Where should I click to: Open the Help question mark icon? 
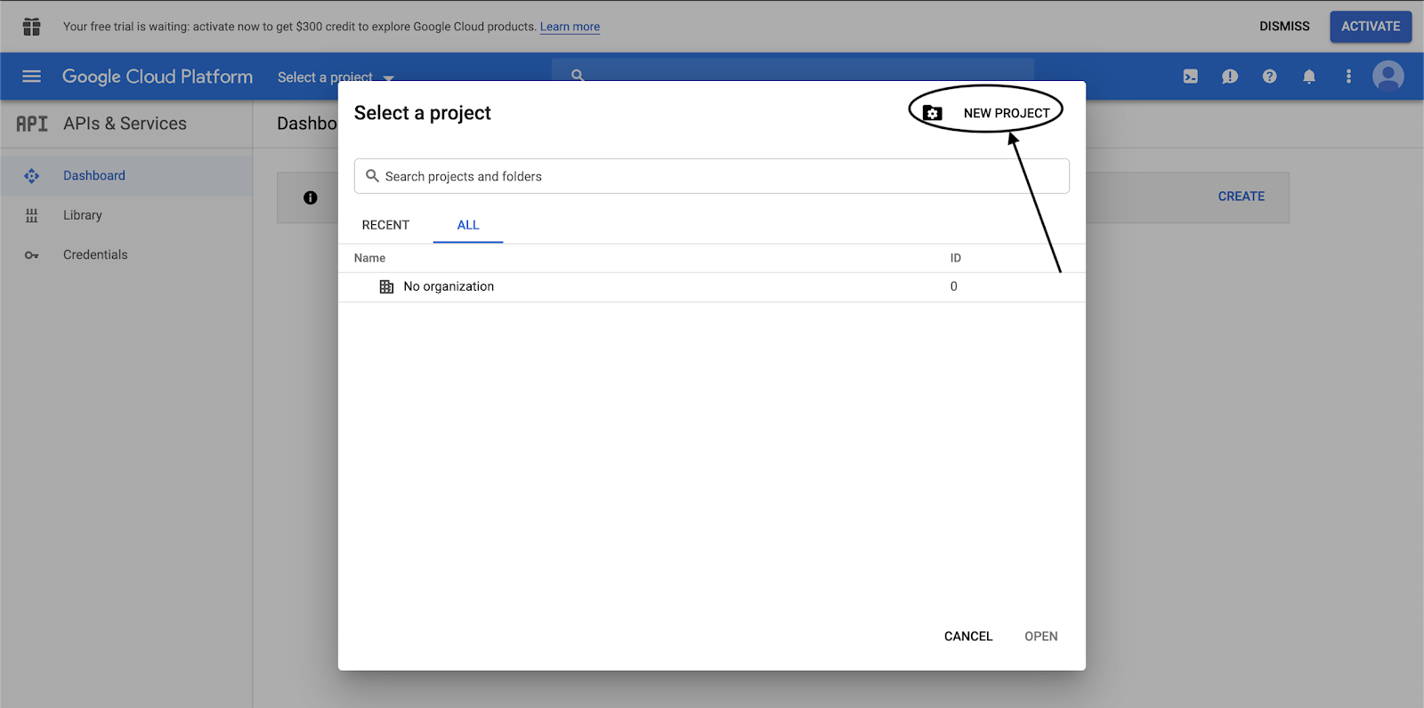coord(1269,76)
